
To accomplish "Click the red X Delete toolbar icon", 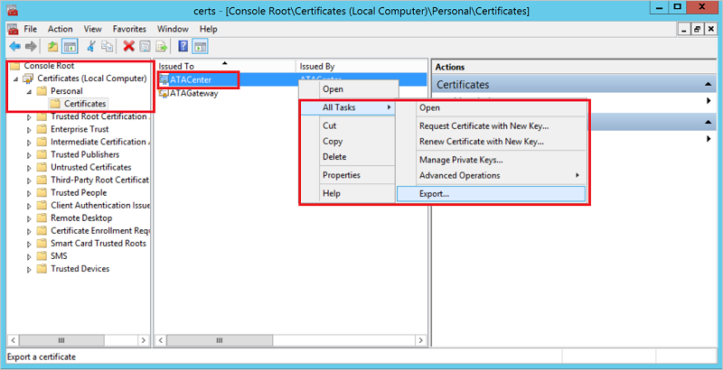I will pos(128,46).
